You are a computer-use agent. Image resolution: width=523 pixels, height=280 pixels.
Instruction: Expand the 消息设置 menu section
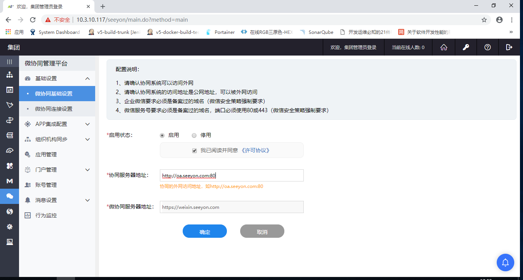88,200
